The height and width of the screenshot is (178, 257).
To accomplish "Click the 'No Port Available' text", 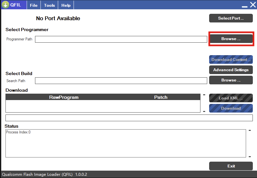I will point(58,18).
